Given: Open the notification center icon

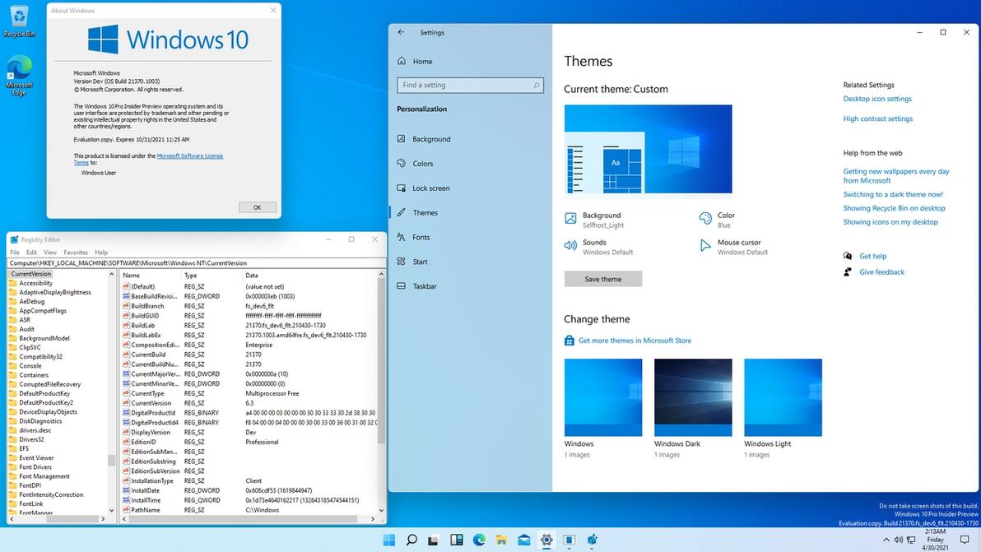Looking at the screenshot, I should coord(964,540).
